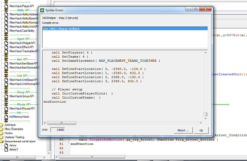Select MemHackItemBaseAPI trigger
This screenshot has width=247, height=161.
coord(24,63)
